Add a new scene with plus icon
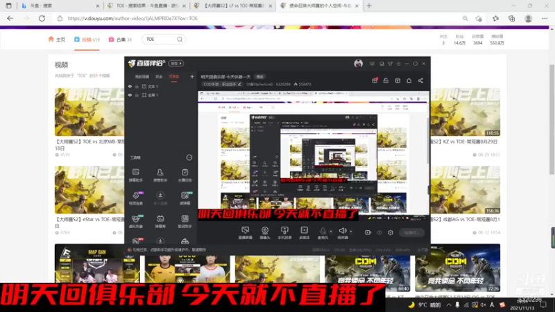555x312 pixels. tap(192, 76)
